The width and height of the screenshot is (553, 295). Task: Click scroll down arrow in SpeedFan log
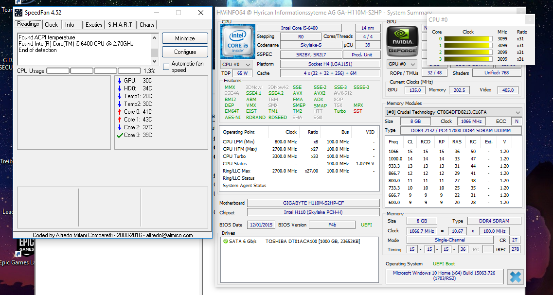(x=155, y=61)
